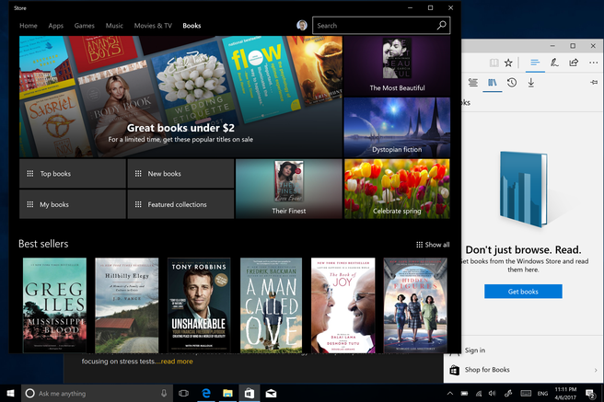Switch to the Games tab
The width and height of the screenshot is (604, 402).
pos(85,26)
